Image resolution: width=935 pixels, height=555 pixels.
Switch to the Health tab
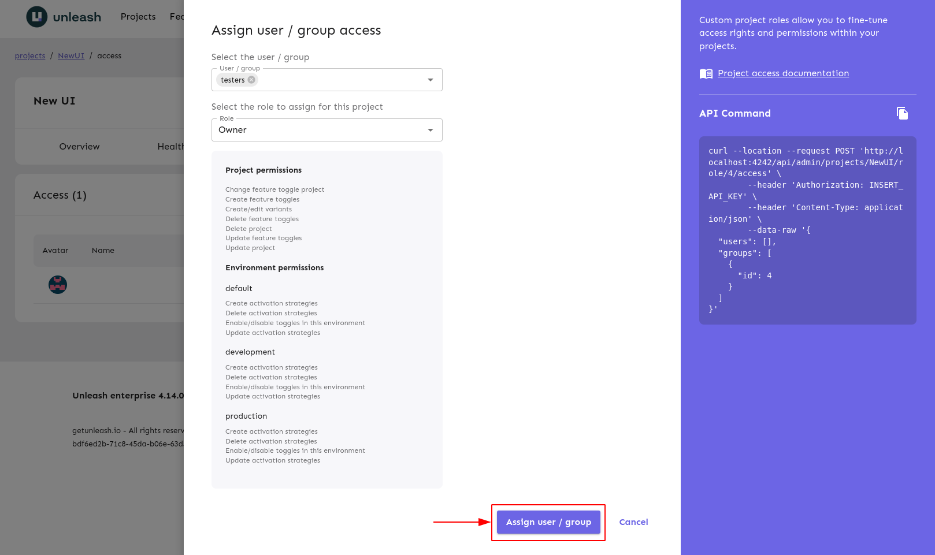170,147
